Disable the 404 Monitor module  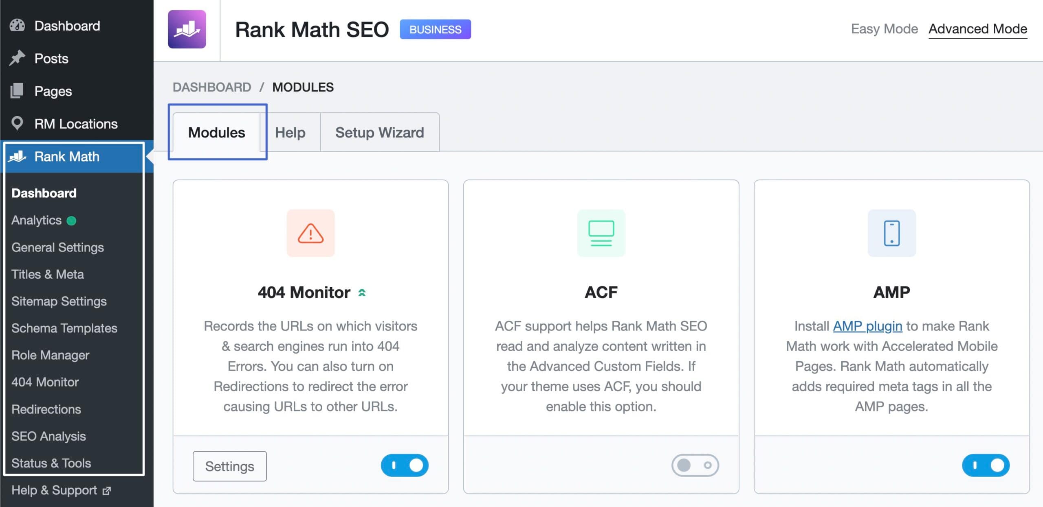tap(405, 465)
